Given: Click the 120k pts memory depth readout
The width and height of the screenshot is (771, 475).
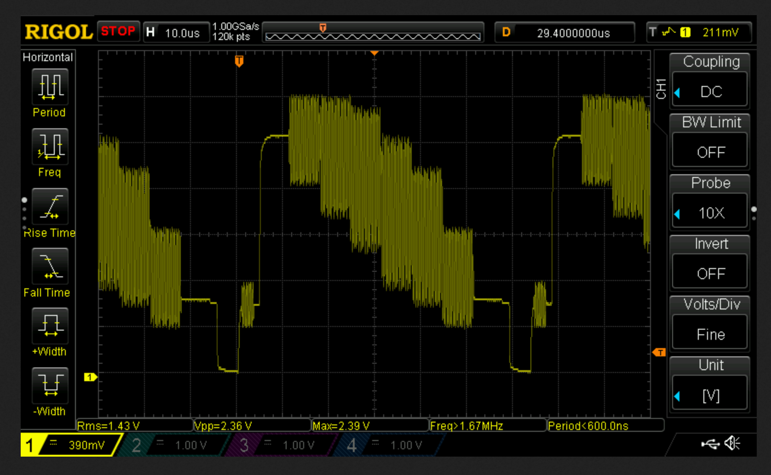Looking at the screenshot, I should pyautogui.click(x=231, y=37).
